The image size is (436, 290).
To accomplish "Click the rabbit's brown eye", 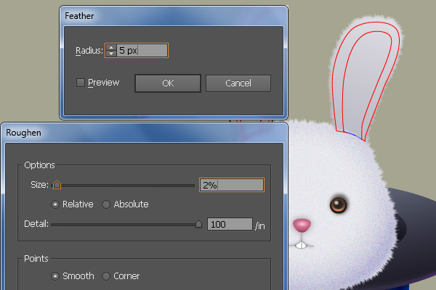I will [338, 205].
